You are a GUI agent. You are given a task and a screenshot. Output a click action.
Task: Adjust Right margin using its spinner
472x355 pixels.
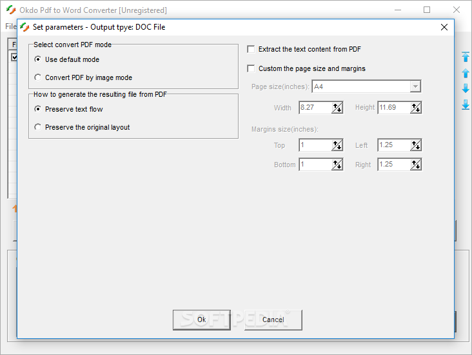click(416, 165)
